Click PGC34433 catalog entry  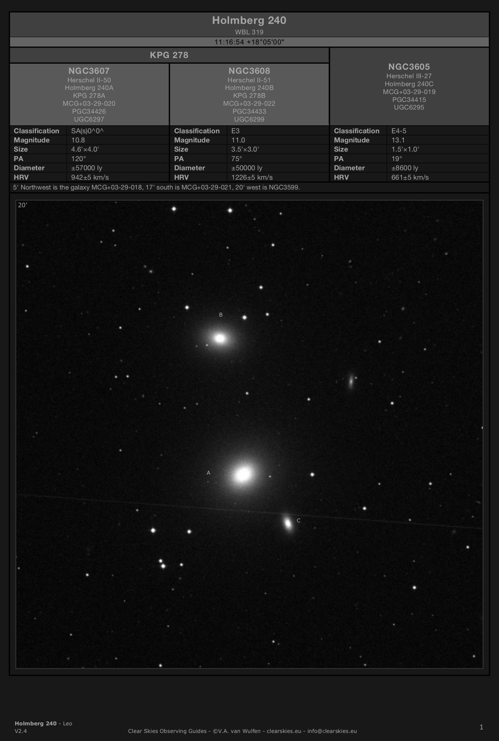point(249,111)
